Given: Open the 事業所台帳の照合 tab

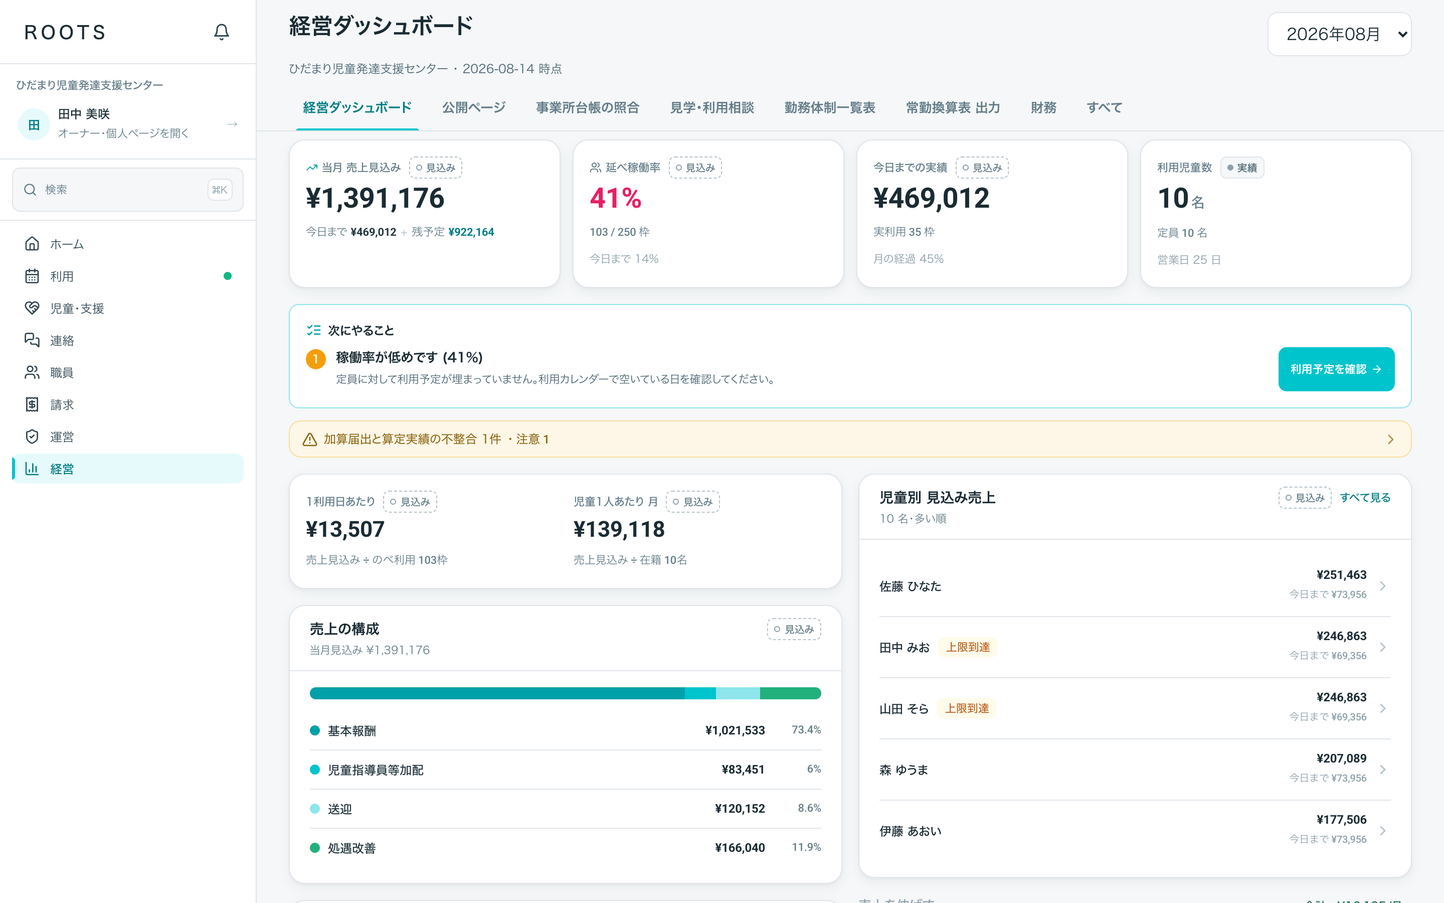Looking at the screenshot, I should pyautogui.click(x=588, y=107).
